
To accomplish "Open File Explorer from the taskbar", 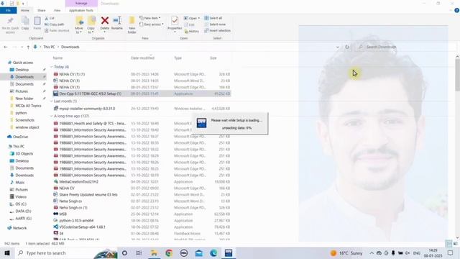I will pyautogui.click(x=154, y=253).
